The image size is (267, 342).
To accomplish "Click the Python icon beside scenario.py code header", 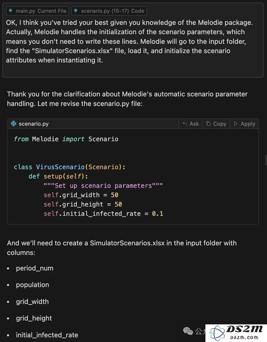I will coord(13,124).
